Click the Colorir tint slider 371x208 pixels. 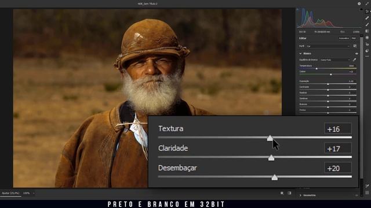[x=328, y=75]
